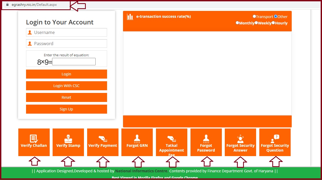Click the Login With CSC button
This screenshot has width=322, height=180.
coord(66,86)
